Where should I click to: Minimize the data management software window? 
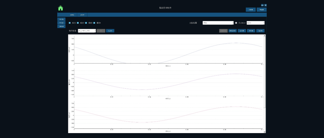(262, 5)
